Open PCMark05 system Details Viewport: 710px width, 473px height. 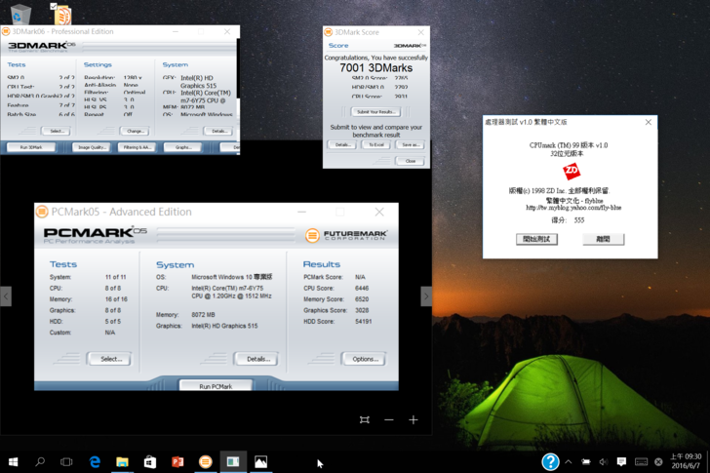coord(257,359)
